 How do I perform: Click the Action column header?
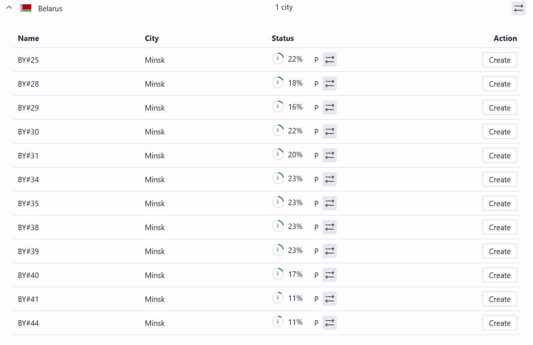tap(505, 38)
